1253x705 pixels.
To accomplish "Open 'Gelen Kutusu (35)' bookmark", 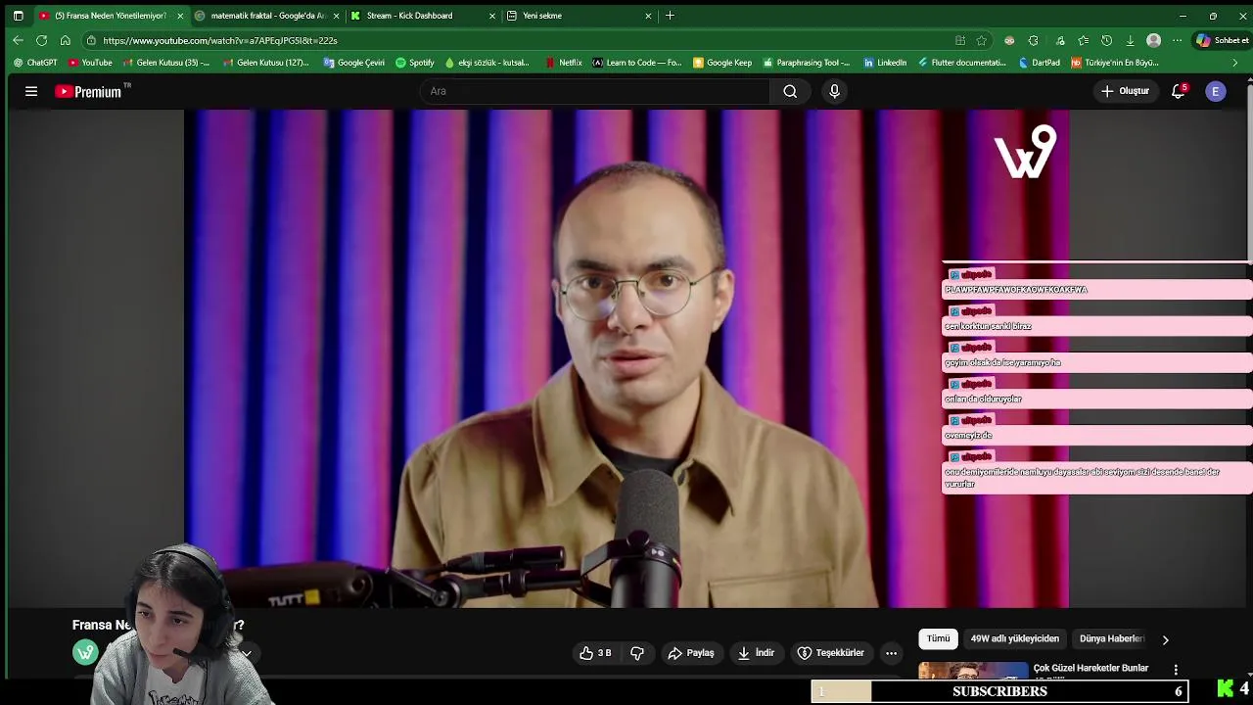I will coord(165,63).
